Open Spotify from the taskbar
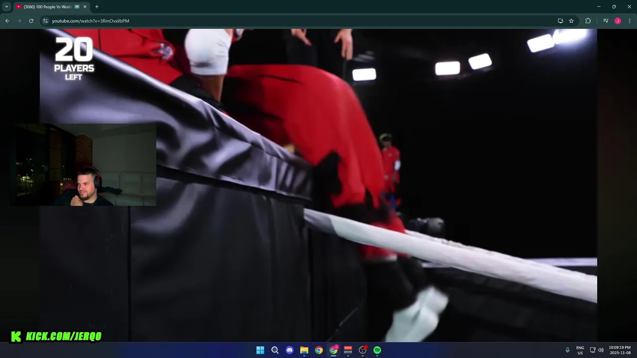 click(377, 350)
